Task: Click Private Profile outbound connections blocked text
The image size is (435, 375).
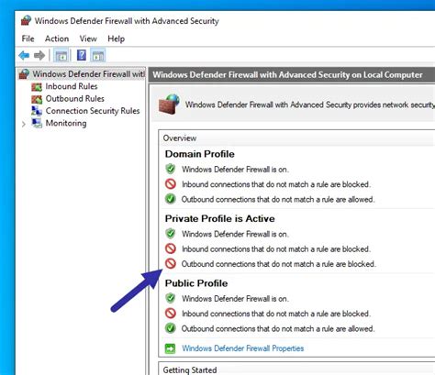Action: [x=278, y=264]
